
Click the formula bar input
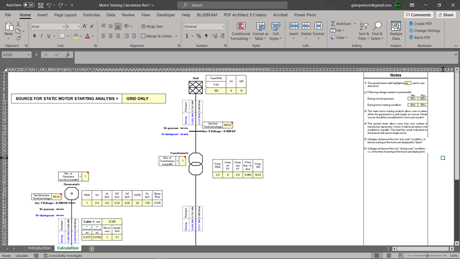coord(263,58)
